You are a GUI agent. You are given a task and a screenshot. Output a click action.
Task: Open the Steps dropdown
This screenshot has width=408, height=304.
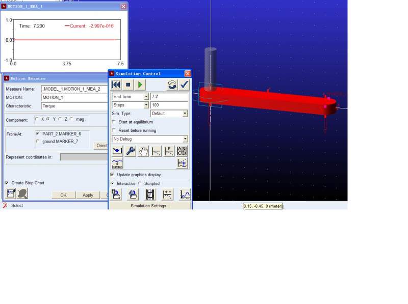tap(146, 105)
